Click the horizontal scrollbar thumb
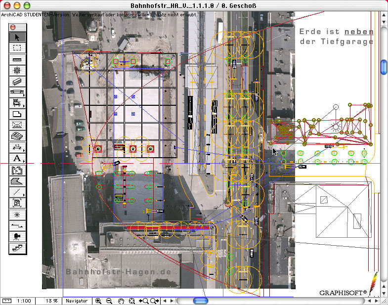Screen dimensions: 388x305 [x=200, y=301]
